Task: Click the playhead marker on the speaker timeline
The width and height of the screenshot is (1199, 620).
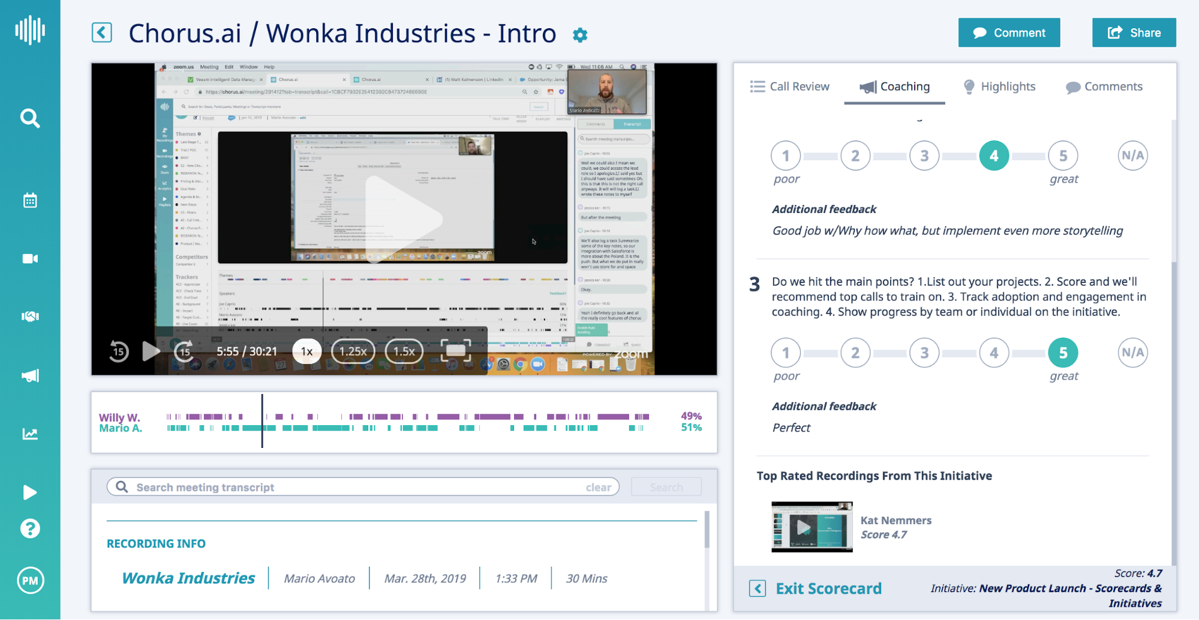Action: 262,421
